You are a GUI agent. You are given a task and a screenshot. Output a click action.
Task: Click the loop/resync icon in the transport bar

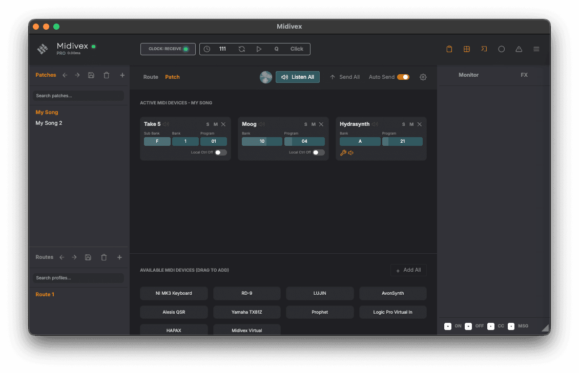tap(241, 49)
